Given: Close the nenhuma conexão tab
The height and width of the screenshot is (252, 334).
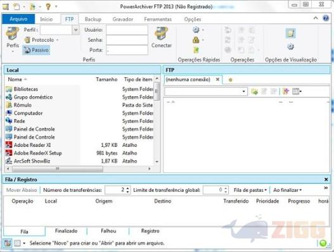Looking at the screenshot, I should click(x=217, y=79).
